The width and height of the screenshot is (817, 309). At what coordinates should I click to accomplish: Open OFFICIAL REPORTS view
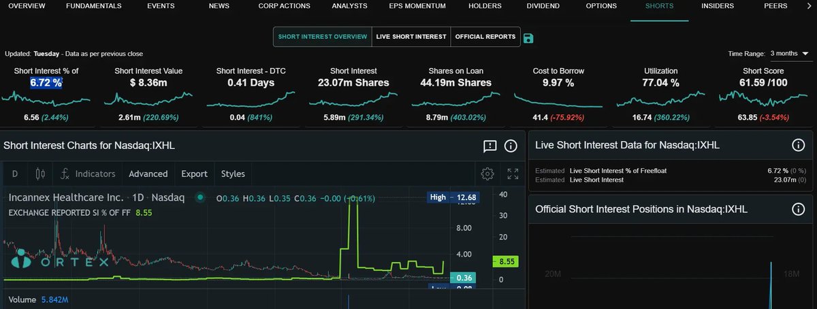[x=485, y=37]
